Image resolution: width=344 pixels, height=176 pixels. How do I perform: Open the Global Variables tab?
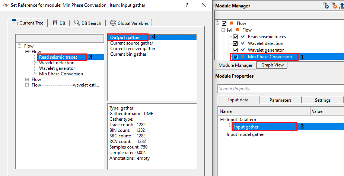pos(129,23)
